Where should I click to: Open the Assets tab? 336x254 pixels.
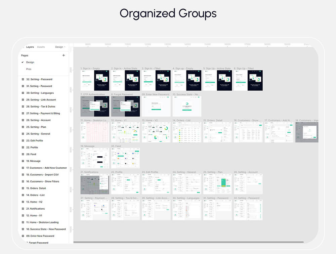[41, 47]
